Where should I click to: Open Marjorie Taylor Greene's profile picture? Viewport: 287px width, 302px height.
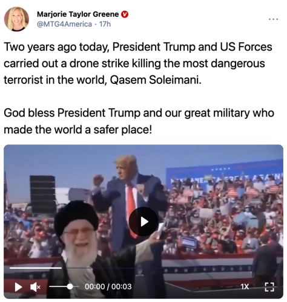[x=16, y=19]
